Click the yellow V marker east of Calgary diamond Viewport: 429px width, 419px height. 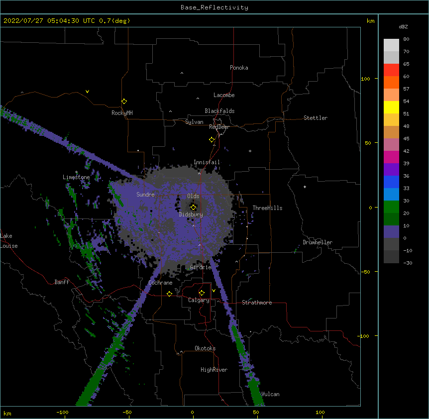(214, 291)
